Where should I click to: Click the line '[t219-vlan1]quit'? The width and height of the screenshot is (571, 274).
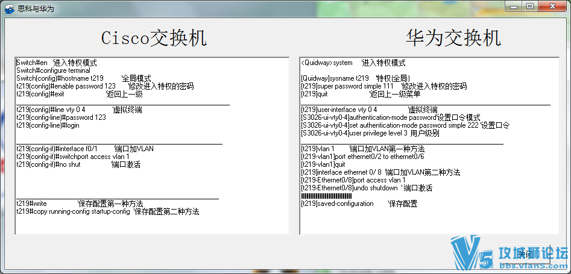(x=323, y=164)
